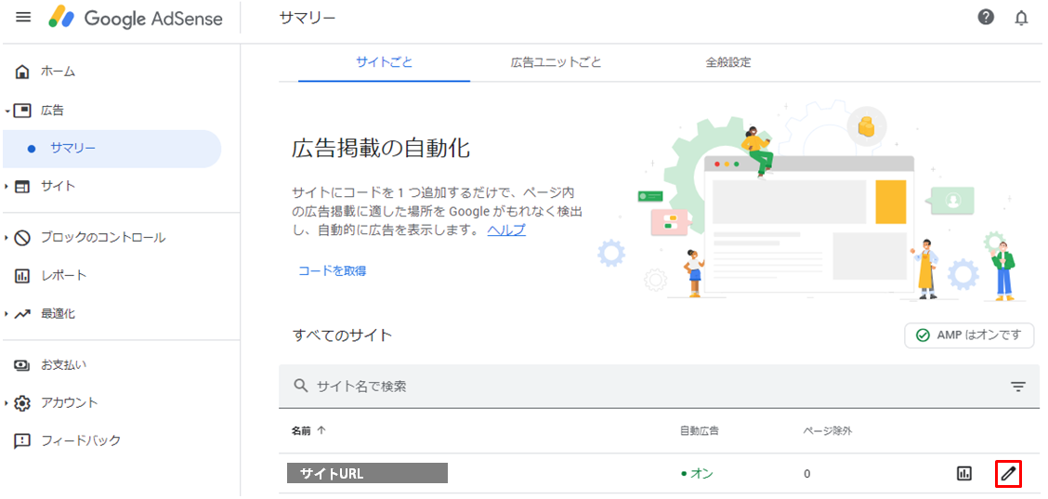
Task: Click the ヘルプ link
Action: tap(506, 230)
